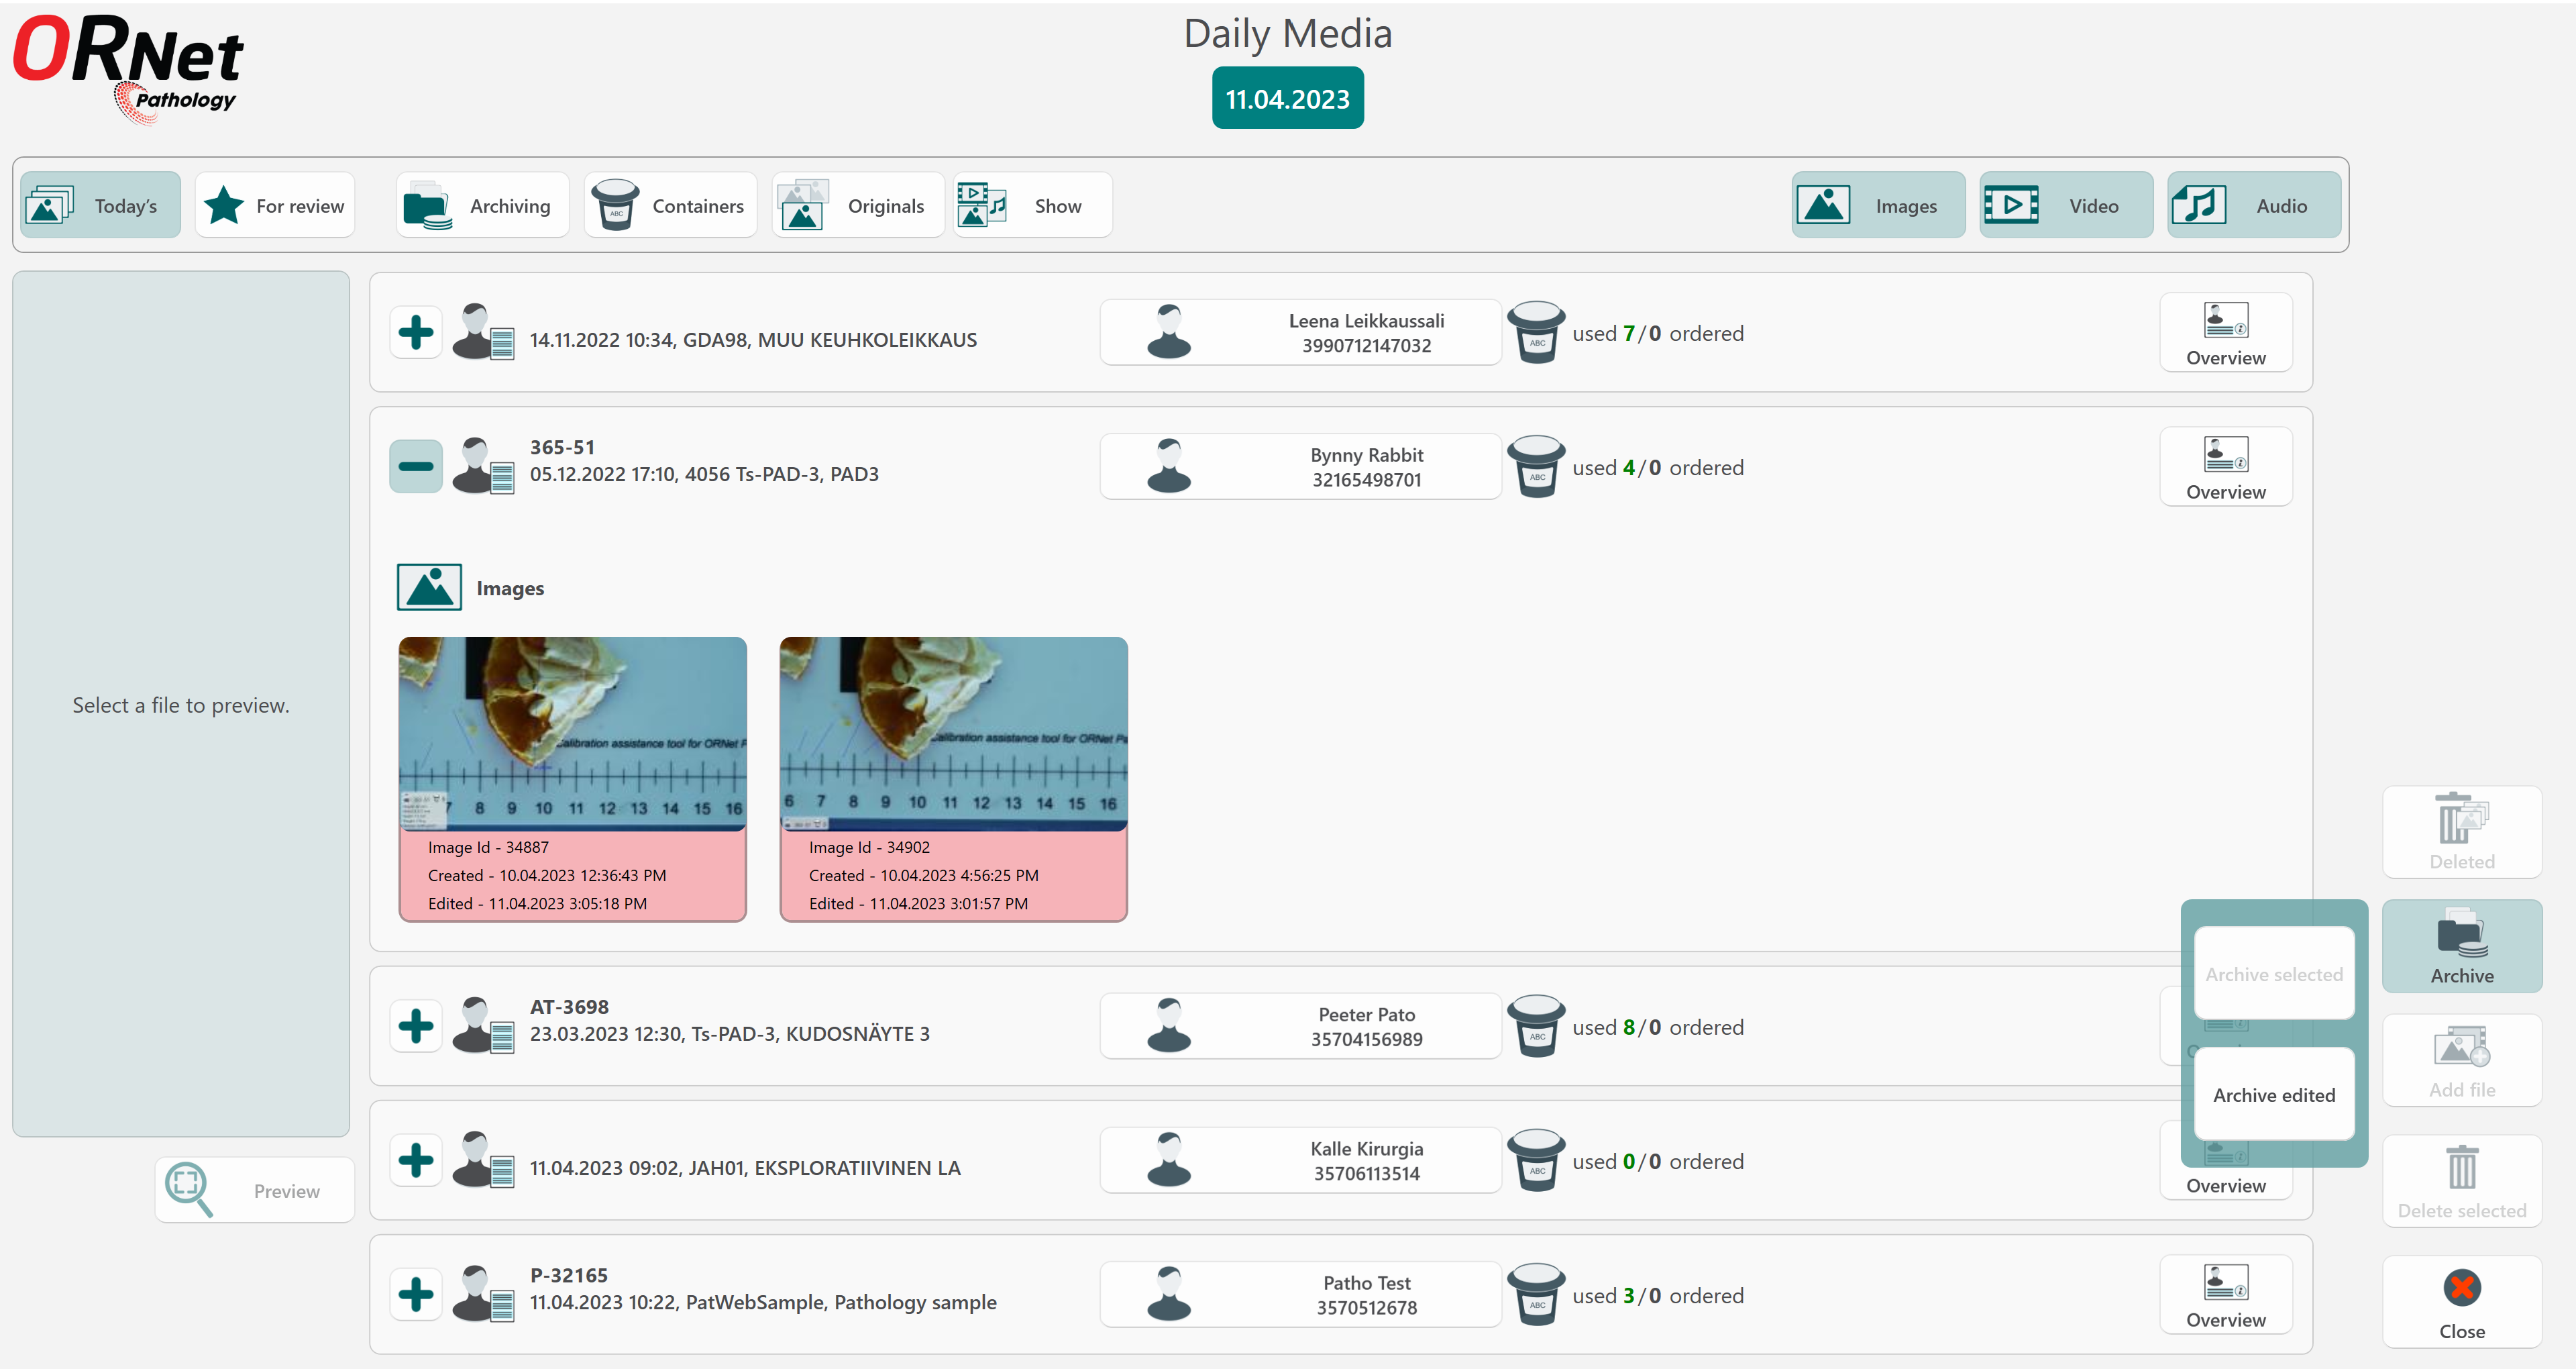Image resolution: width=2576 pixels, height=1369 pixels.
Task: Open Overview for Leena Leikkaussali case
Action: pos(2225,332)
